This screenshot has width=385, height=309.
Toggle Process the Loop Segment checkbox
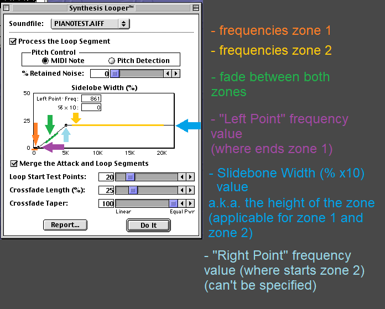tap(13, 41)
